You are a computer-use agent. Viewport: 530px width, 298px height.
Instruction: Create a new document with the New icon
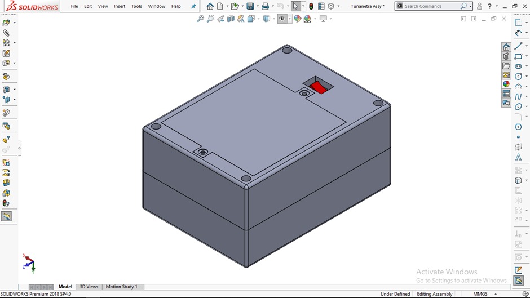(x=220, y=6)
